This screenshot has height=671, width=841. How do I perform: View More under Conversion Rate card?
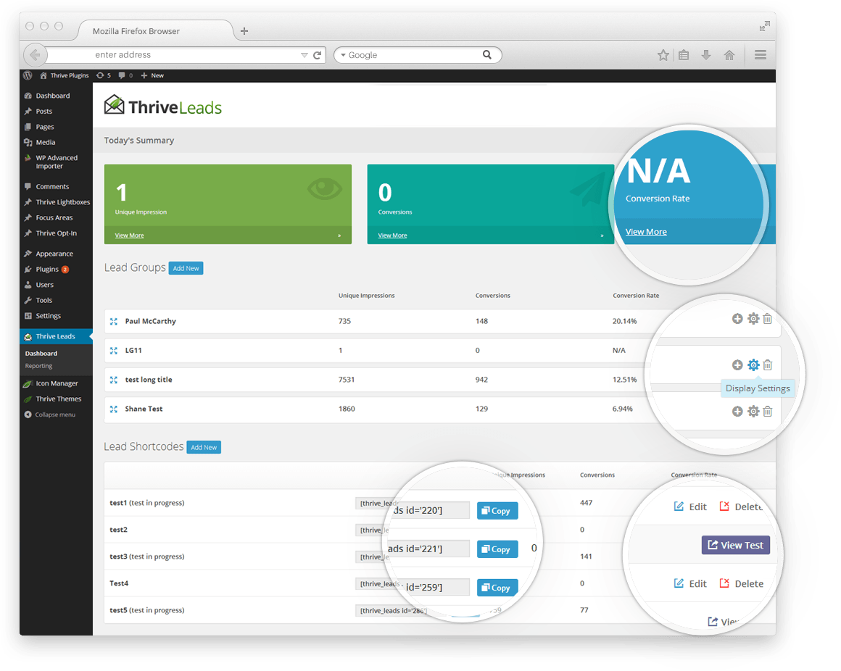pyautogui.click(x=646, y=232)
